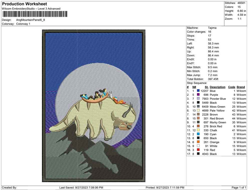Click the Blue thread color swatch
Viewport: 248px width, 190px height.
198,91
